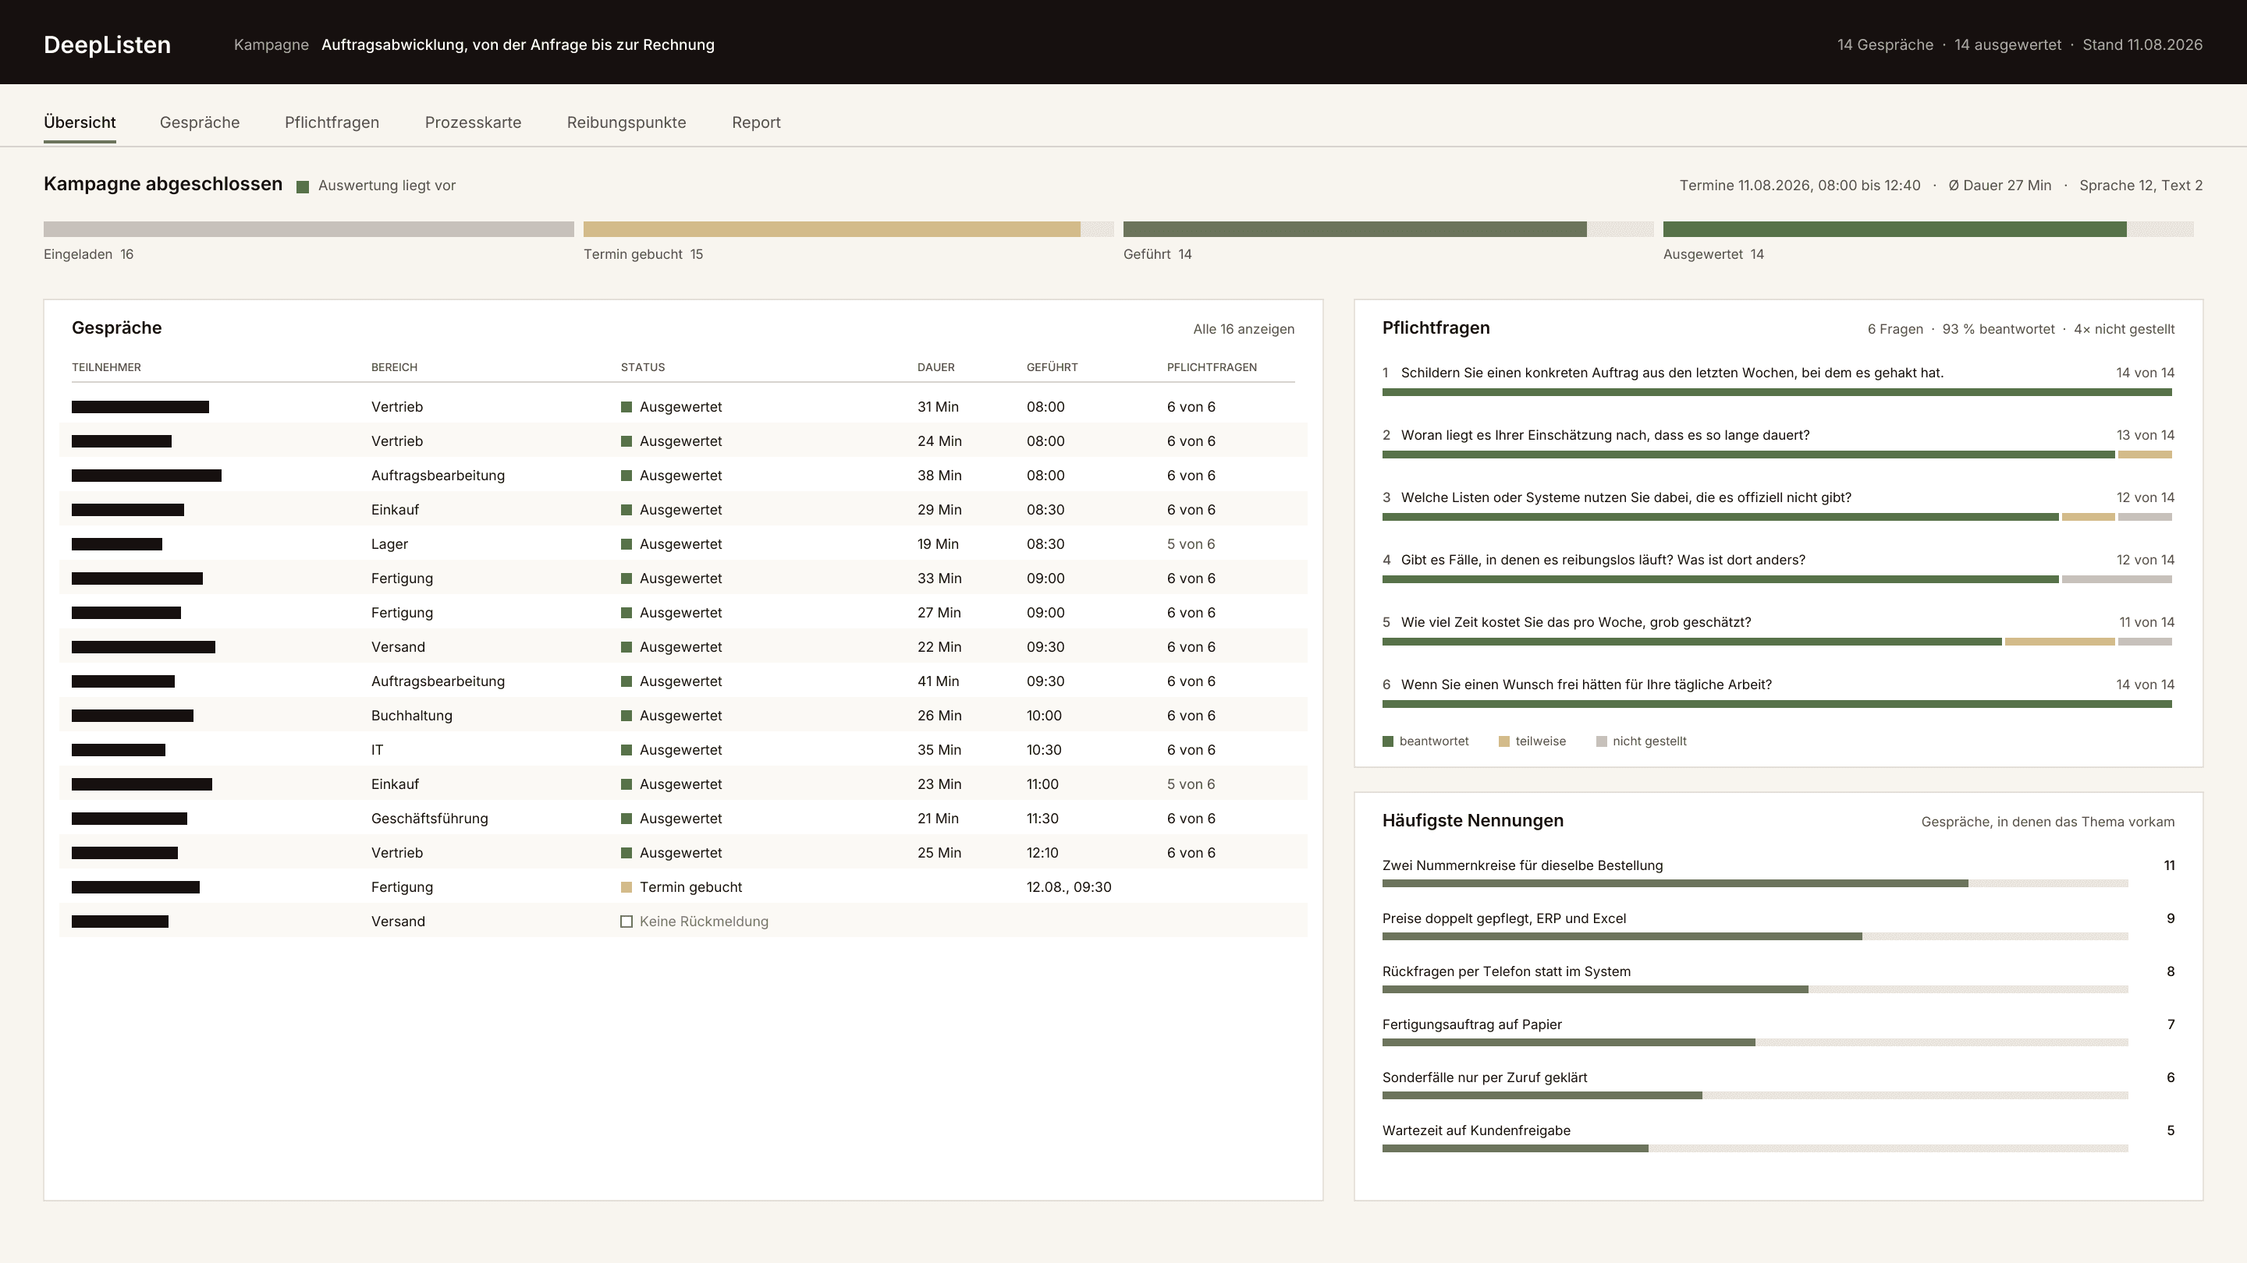Click status icon of the 22 Min Versand row

click(627, 647)
